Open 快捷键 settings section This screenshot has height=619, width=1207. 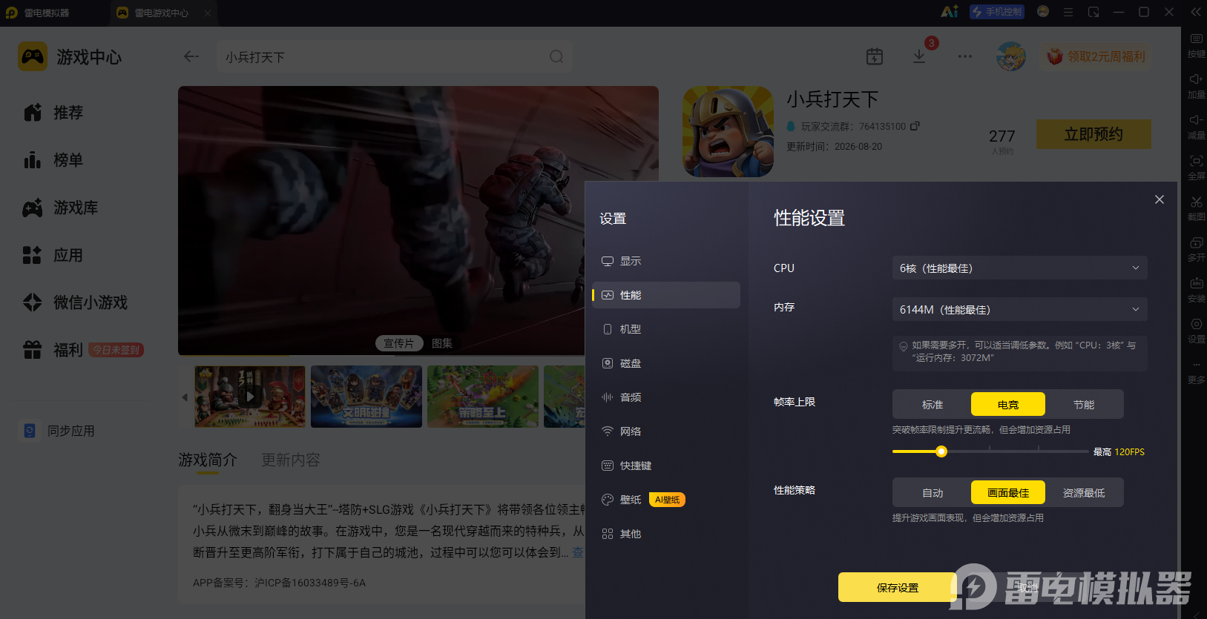pos(666,466)
